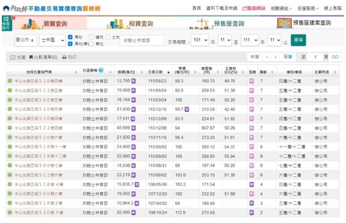Click building type icon in 107/04/02 row
This screenshot has width=346, height=223.
point(251,203)
